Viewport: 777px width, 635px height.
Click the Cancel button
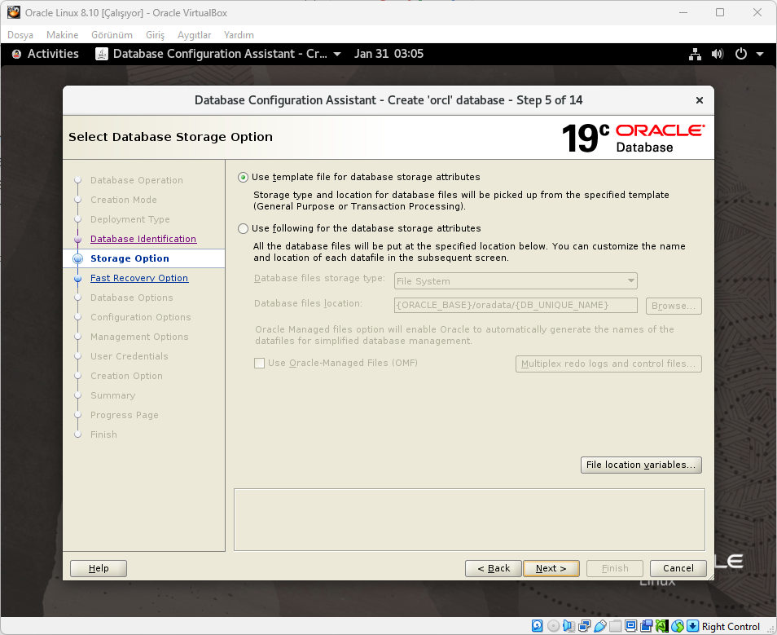coord(678,568)
